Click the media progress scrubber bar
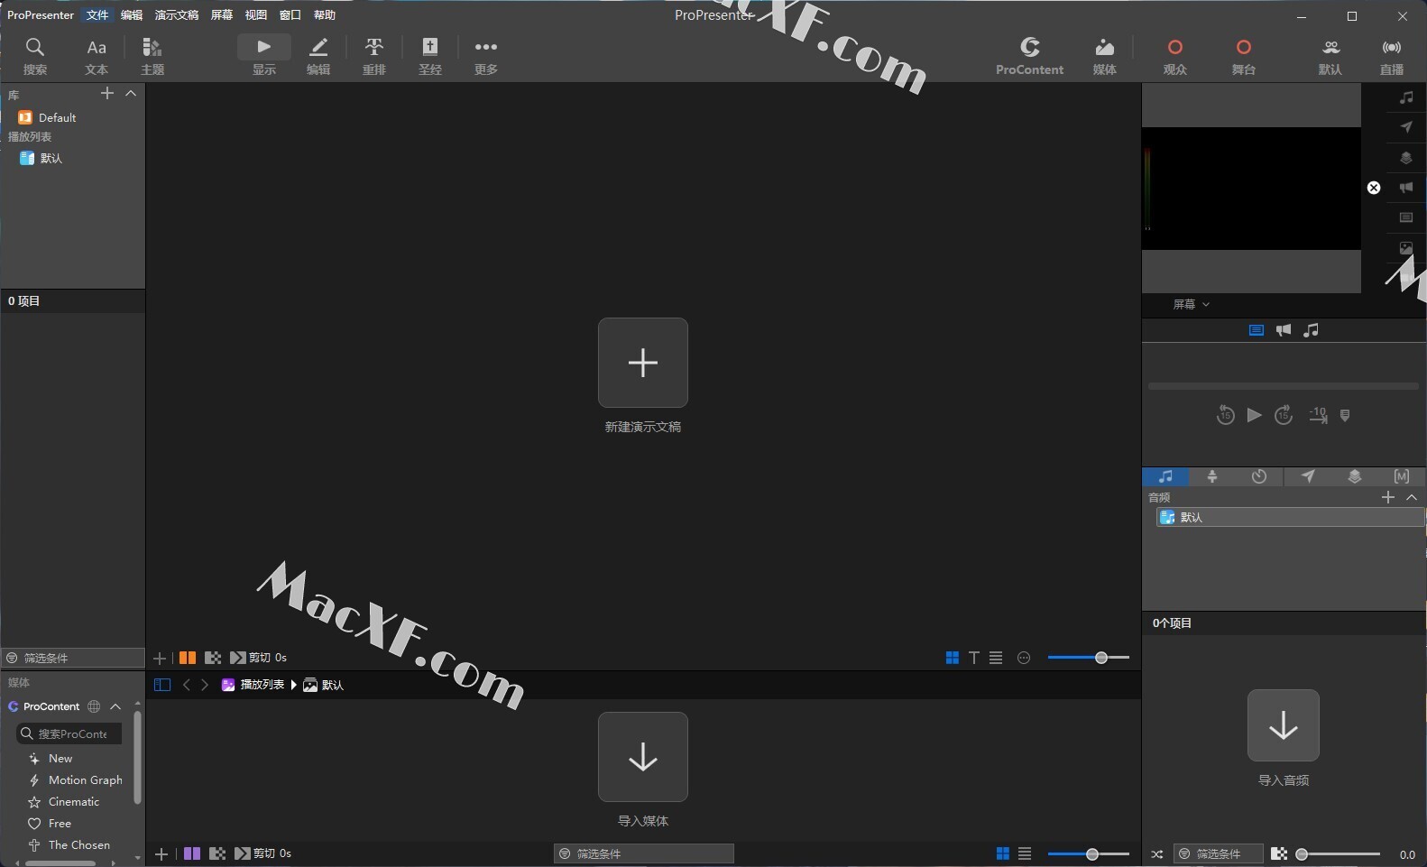Viewport: 1427px width, 867px height. [1284, 386]
